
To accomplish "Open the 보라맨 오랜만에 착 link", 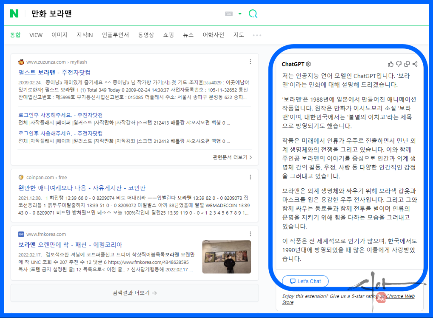I will [70, 245].
